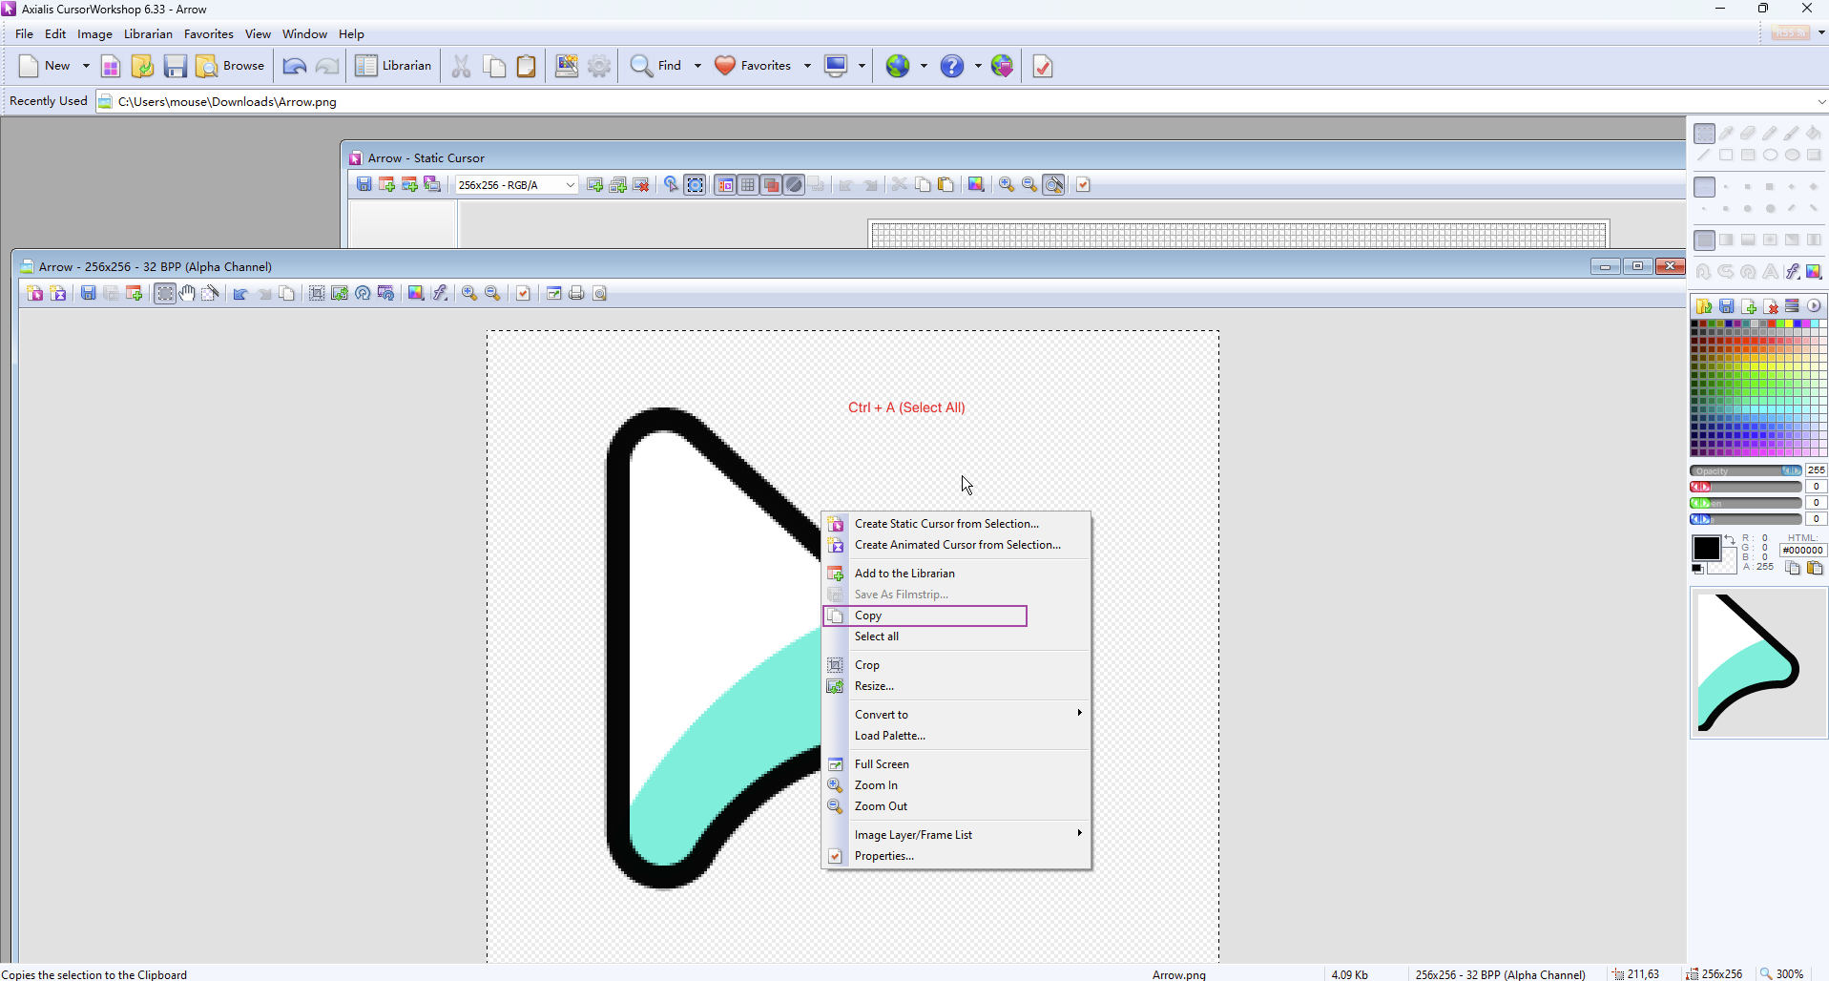
Task: Open the Librarian menu in menu bar
Action: pos(148,34)
